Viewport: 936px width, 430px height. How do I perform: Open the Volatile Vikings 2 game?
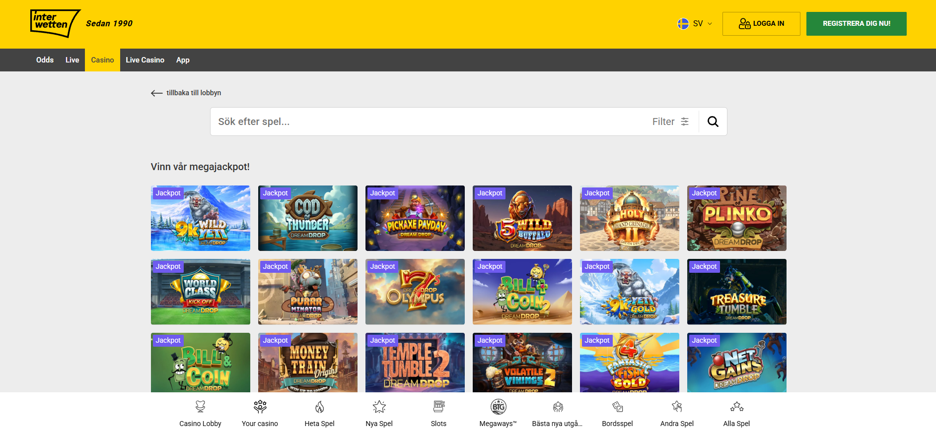(x=522, y=363)
